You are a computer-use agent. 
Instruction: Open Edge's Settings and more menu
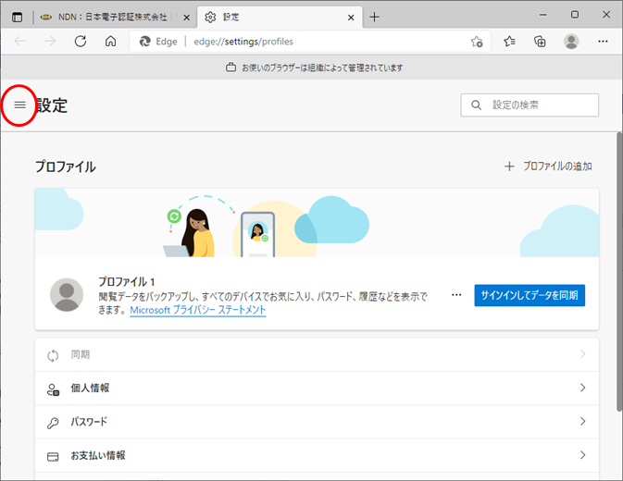(603, 42)
